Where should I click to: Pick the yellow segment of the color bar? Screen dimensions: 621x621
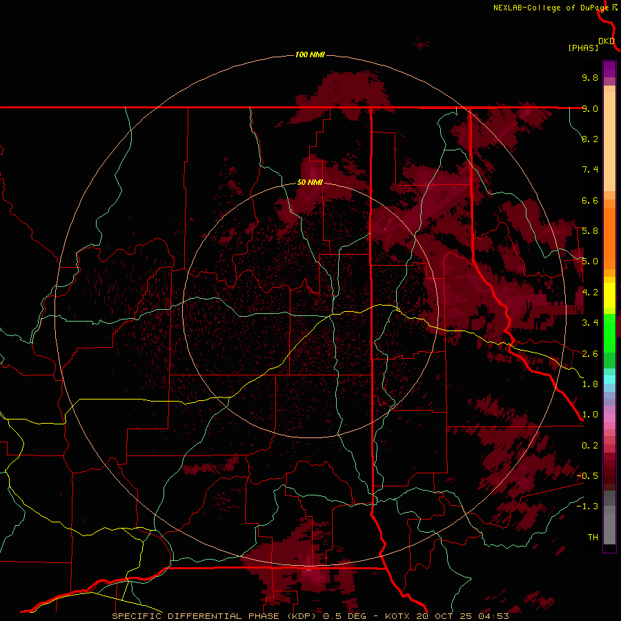pyautogui.click(x=609, y=295)
